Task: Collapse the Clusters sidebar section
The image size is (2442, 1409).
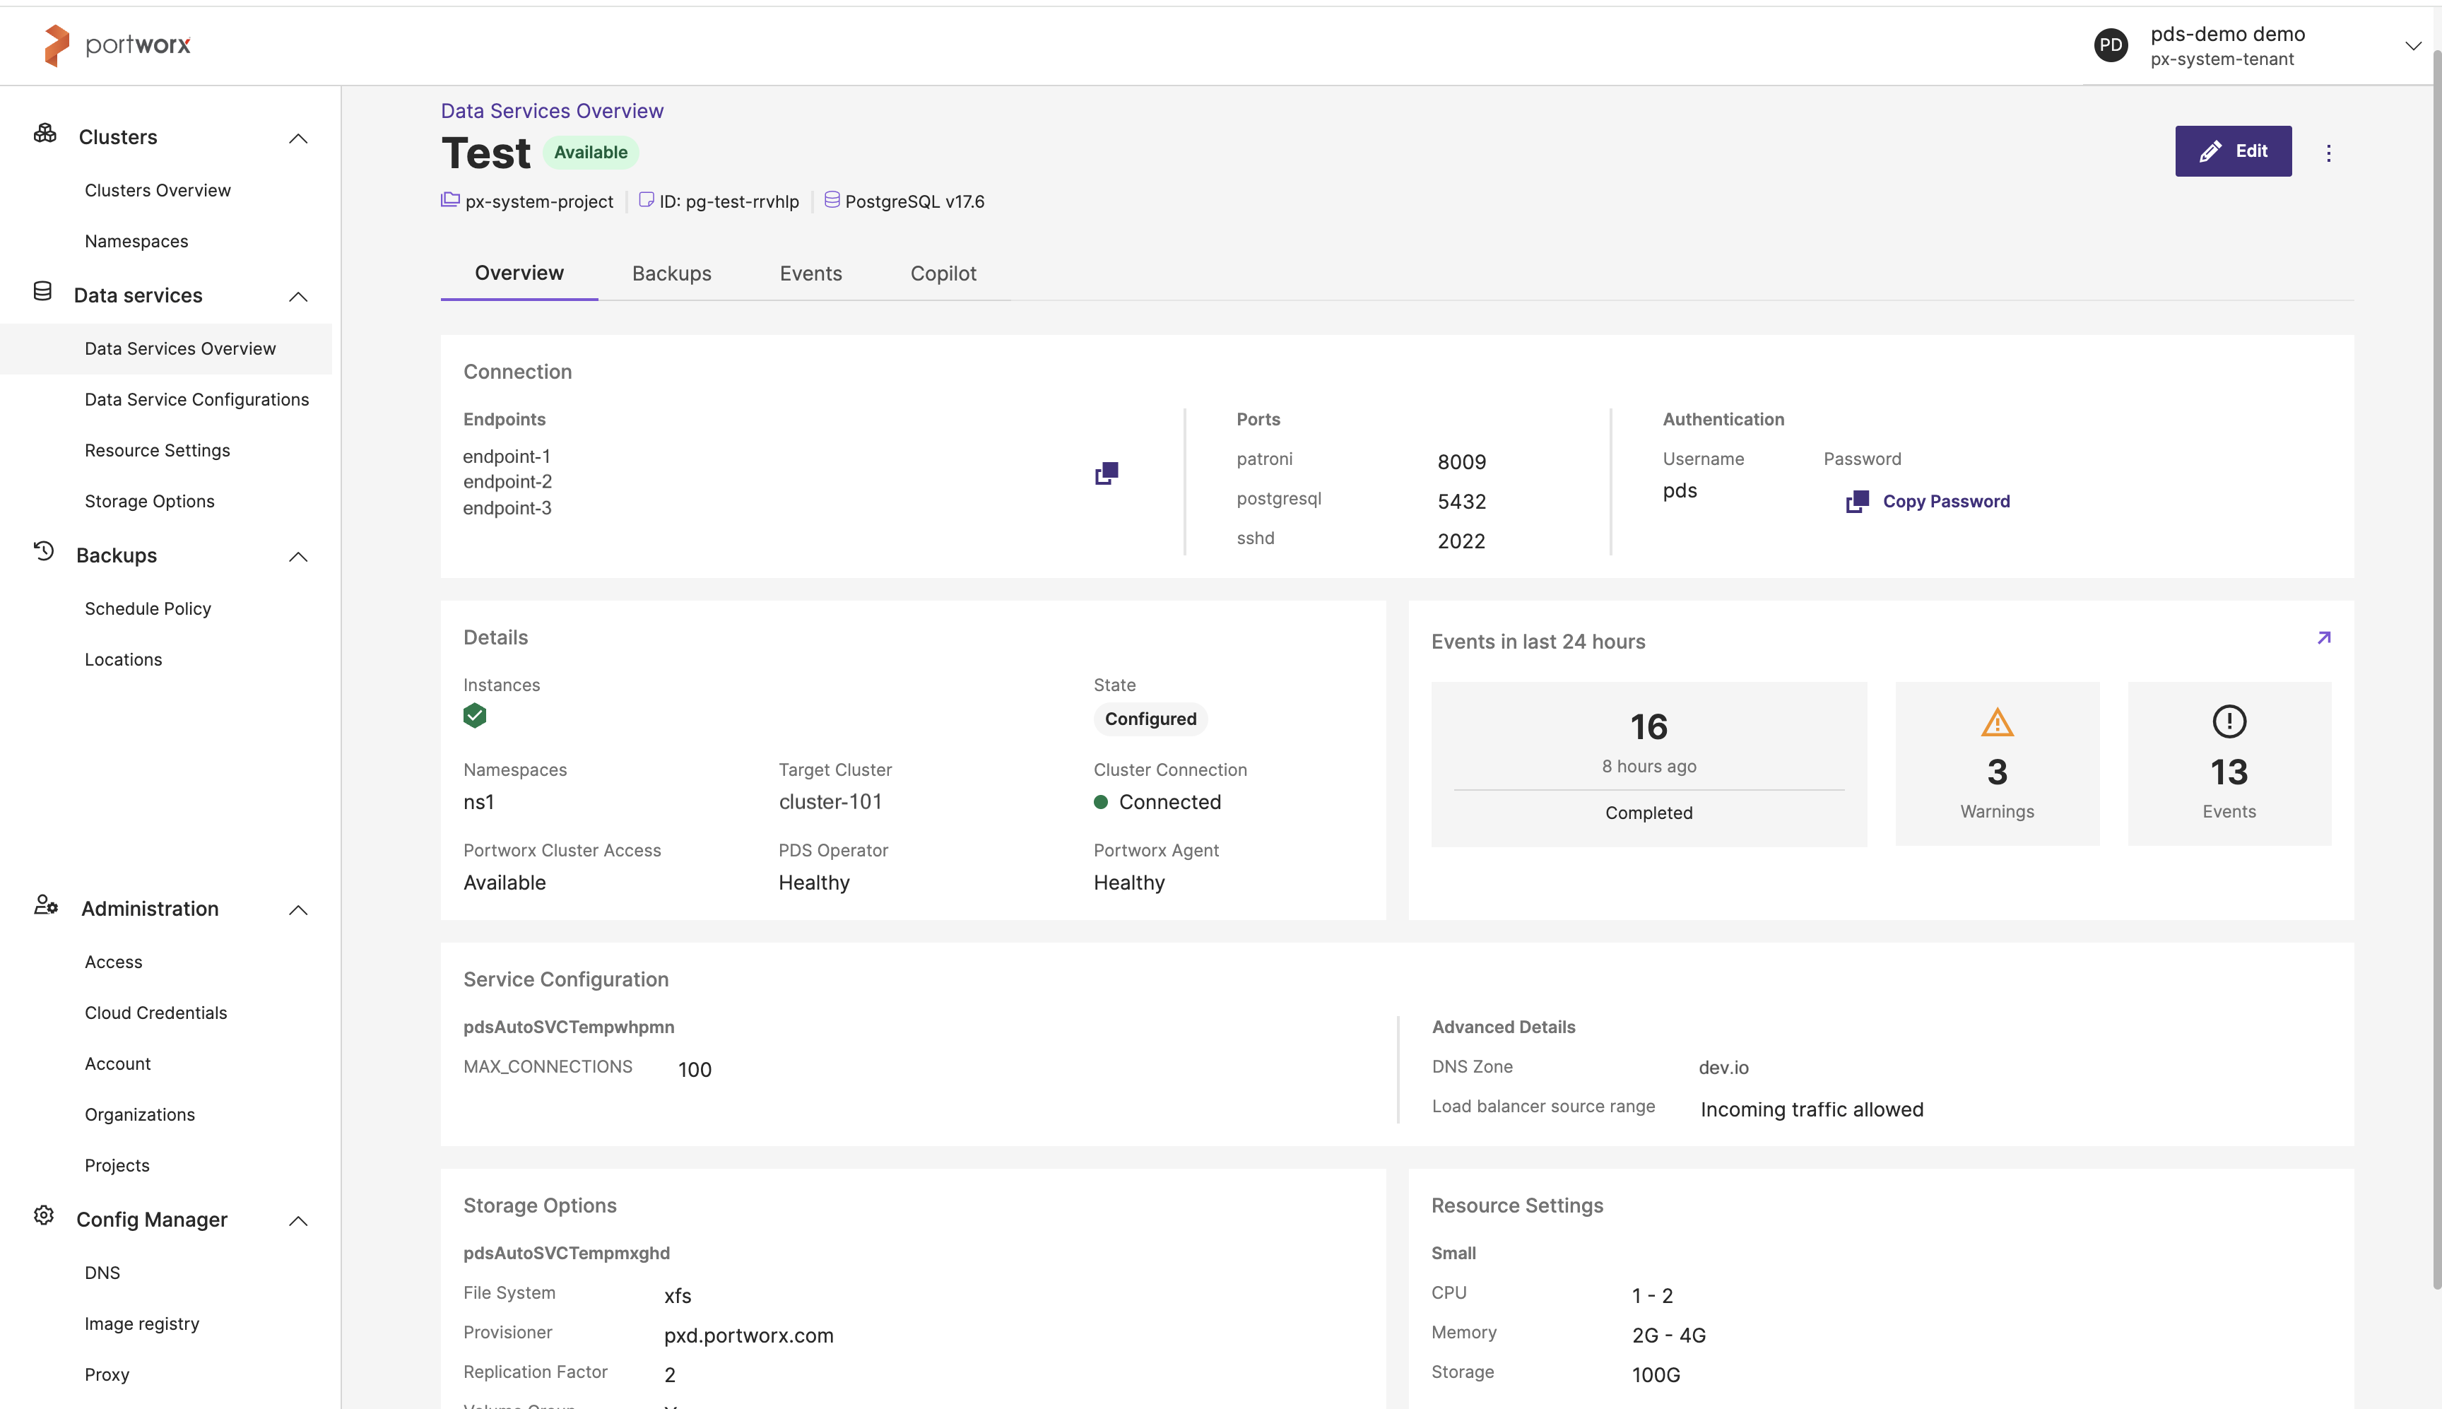Action: click(298, 138)
